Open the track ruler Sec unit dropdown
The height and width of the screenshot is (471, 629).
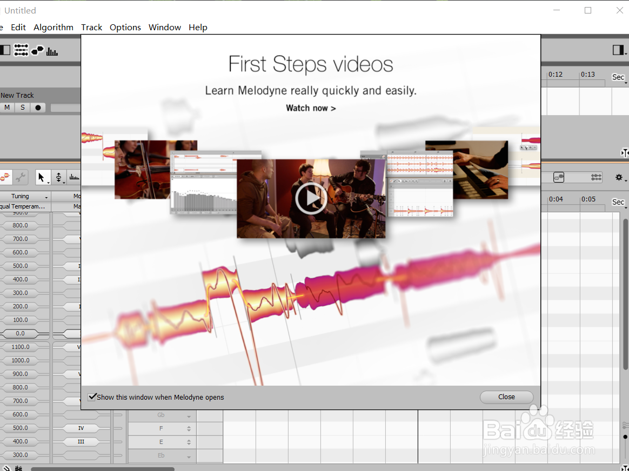coord(619,77)
